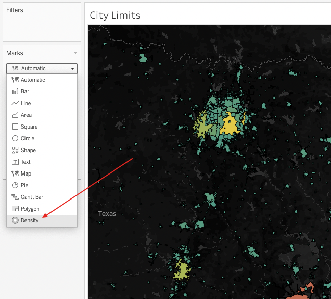Select the Gantt Bar icon
The width and height of the screenshot is (331, 299).
coord(15,197)
